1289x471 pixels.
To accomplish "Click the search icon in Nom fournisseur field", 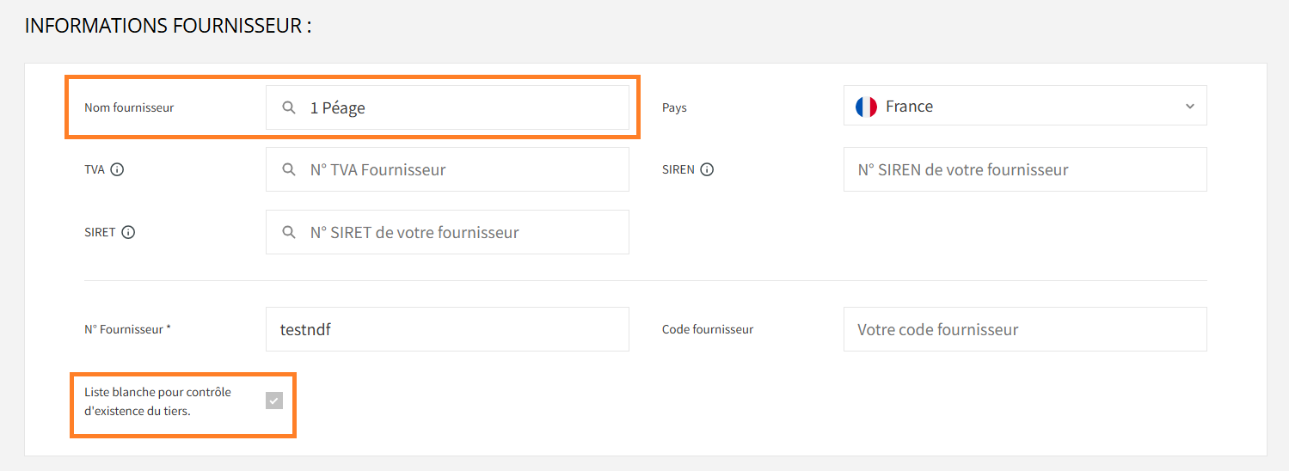I will click(289, 107).
